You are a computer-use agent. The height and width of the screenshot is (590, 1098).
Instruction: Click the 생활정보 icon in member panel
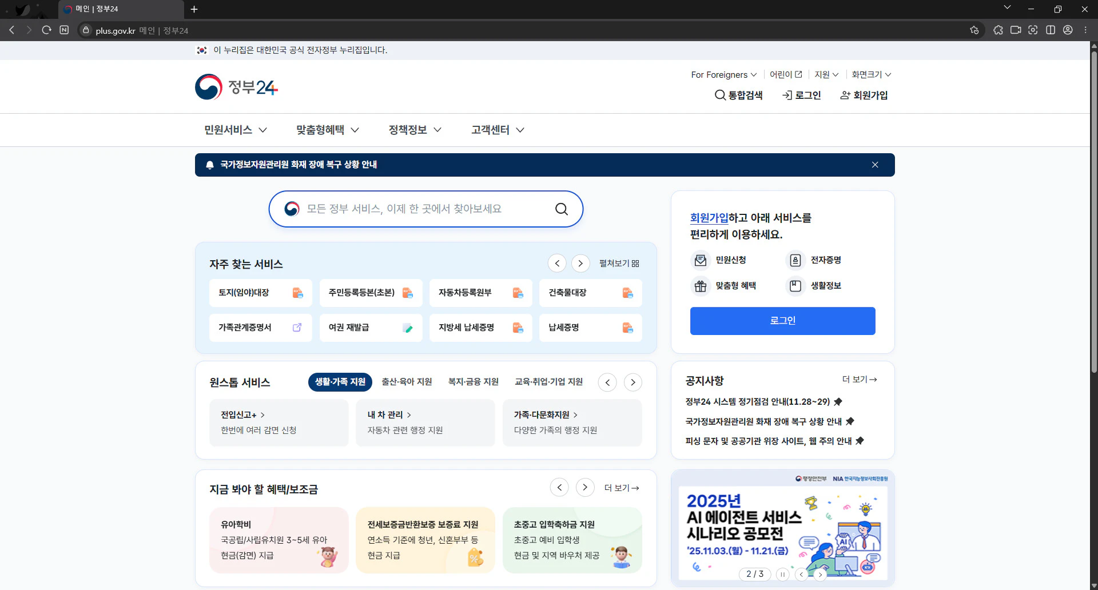(x=795, y=286)
